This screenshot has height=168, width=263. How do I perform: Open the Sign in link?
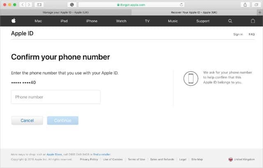(x=238, y=34)
